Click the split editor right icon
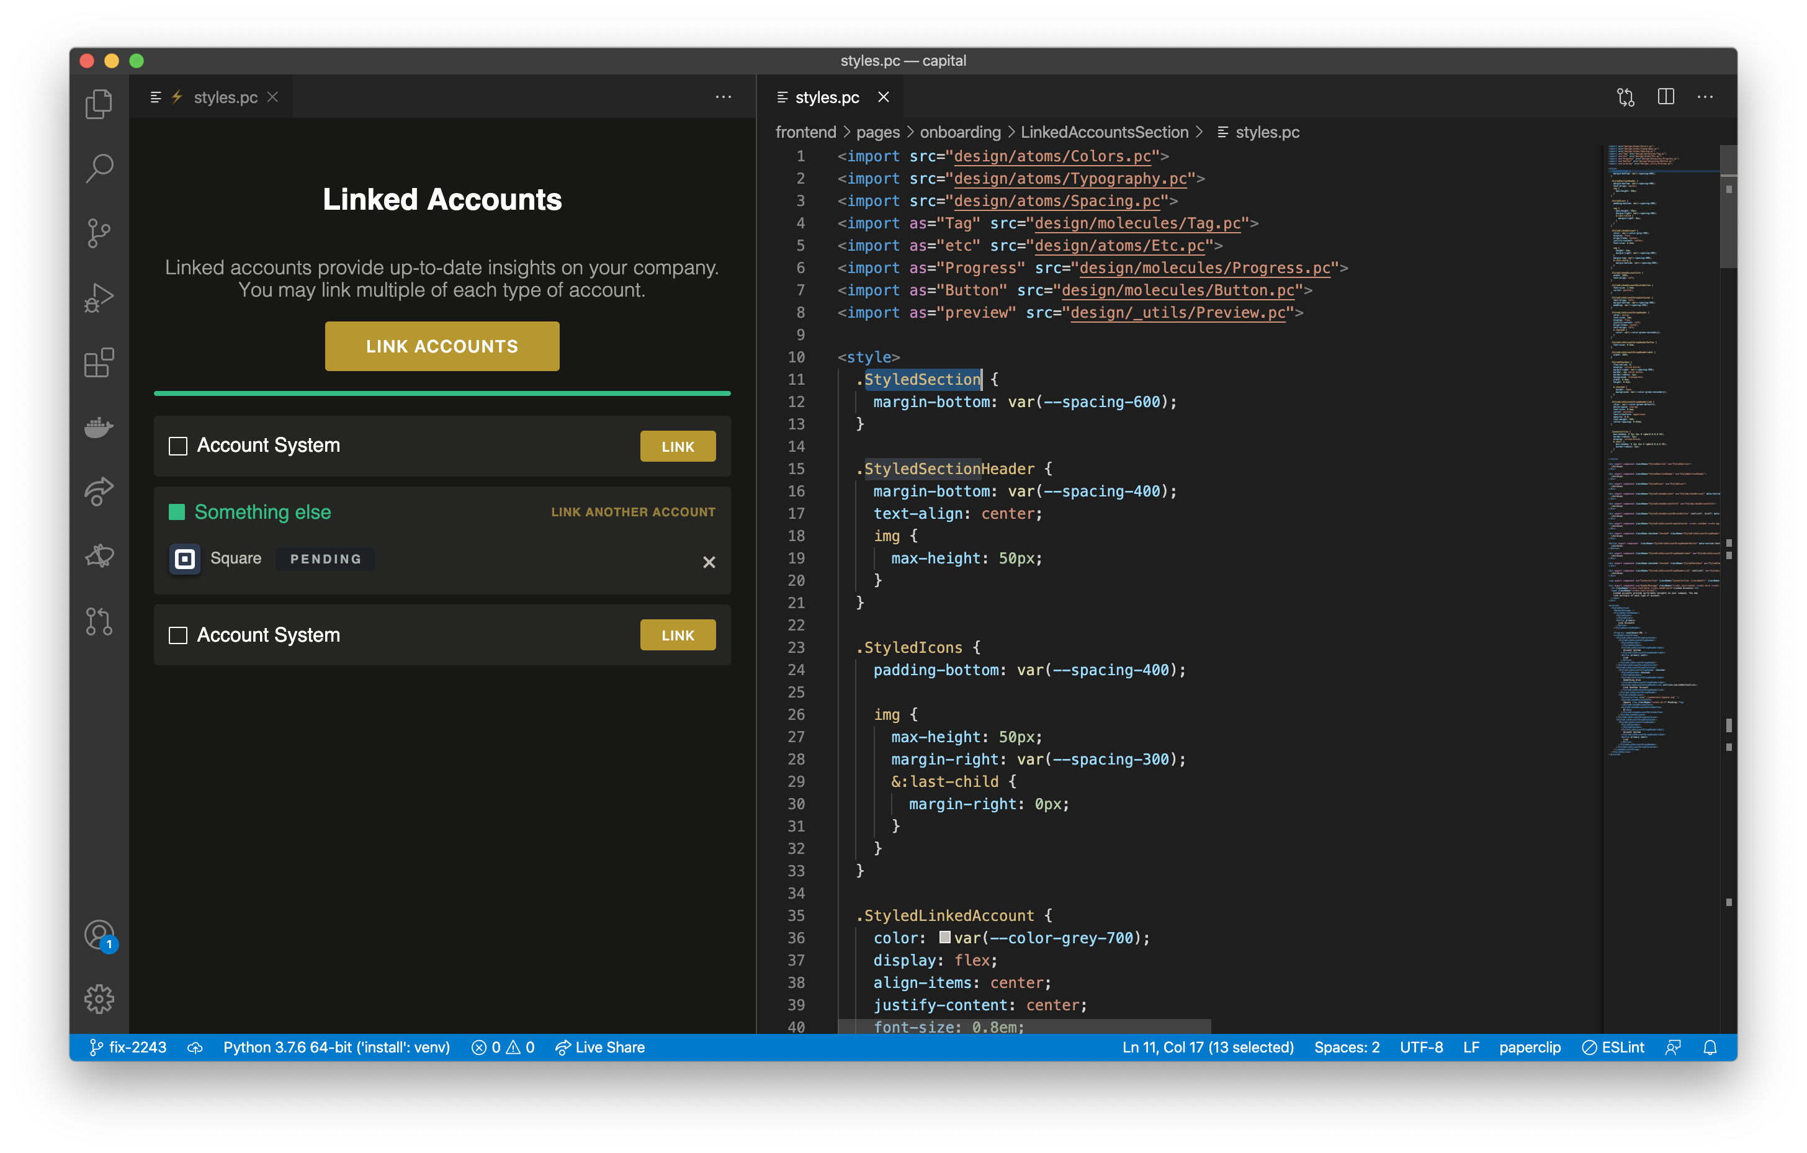 (x=1665, y=97)
